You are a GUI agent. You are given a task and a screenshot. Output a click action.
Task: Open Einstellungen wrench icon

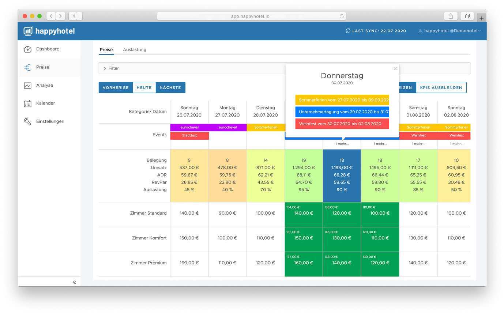[x=28, y=121]
